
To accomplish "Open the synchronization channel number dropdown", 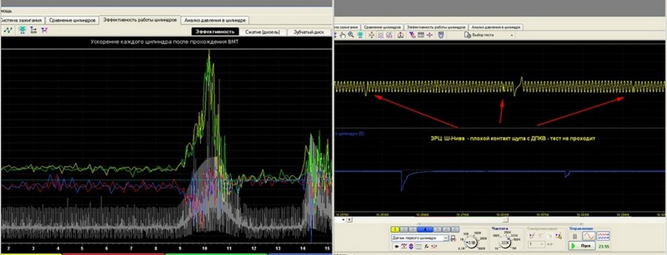I will click(537, 245).
